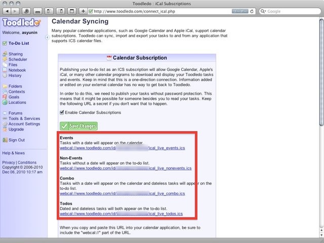Click the page loading indicator in address bar

tap(240, 11)
